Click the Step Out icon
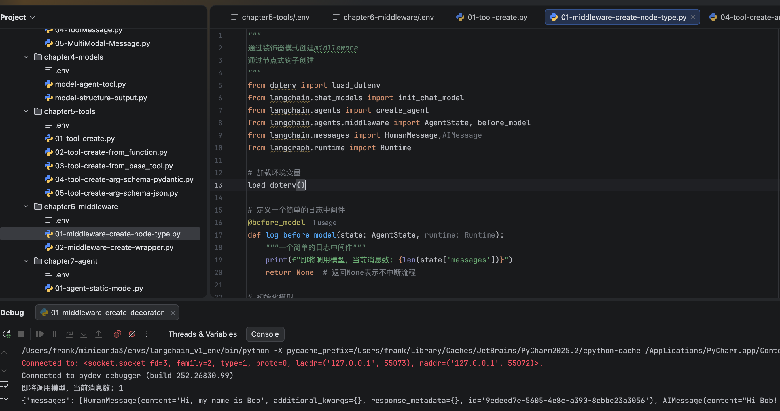 tap(98, 334)
